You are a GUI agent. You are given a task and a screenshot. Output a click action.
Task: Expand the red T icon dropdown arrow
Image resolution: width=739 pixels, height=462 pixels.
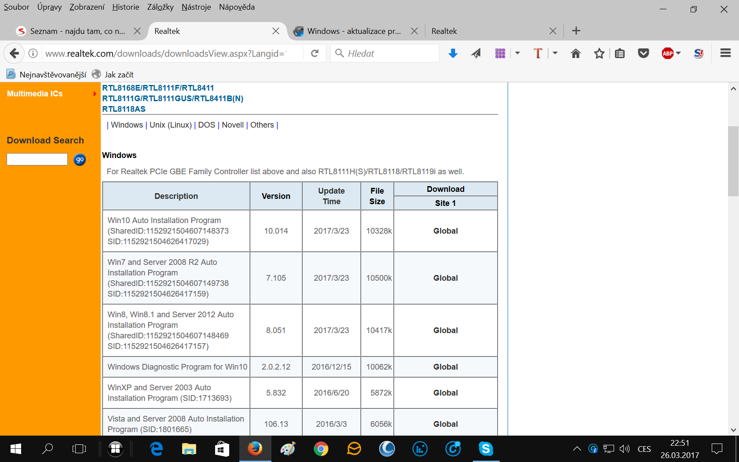(x=555, y=53)
